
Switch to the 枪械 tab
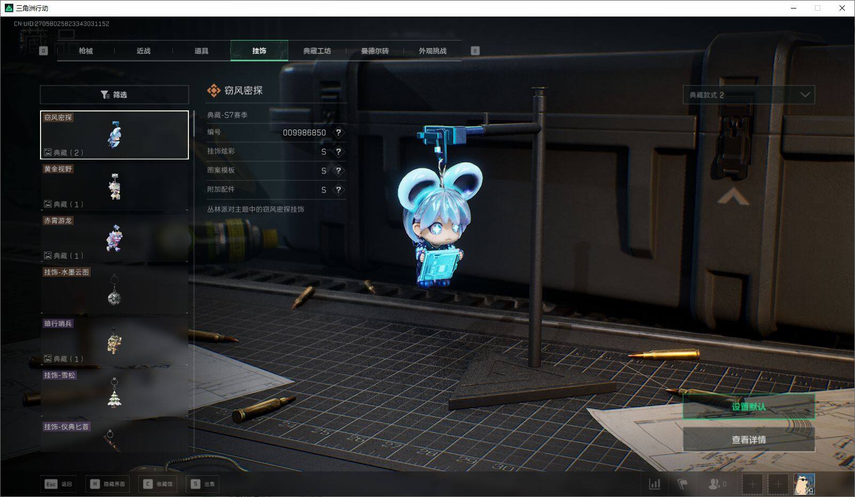tap(85, 51)
